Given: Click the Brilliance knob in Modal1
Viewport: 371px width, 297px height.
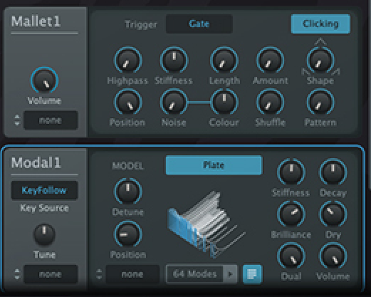Looking at the screenshot, I should click(291, 214).
